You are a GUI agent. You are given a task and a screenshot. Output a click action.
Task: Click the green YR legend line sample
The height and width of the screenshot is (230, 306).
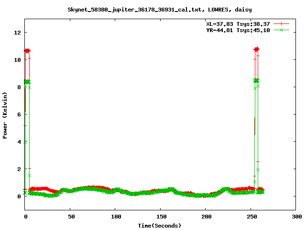click(x=281, y=30)
